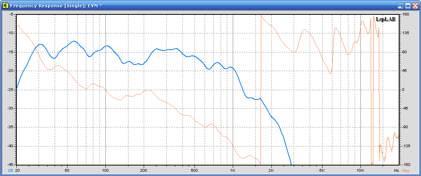Minimize the Frequency Response window

(401, 5)
